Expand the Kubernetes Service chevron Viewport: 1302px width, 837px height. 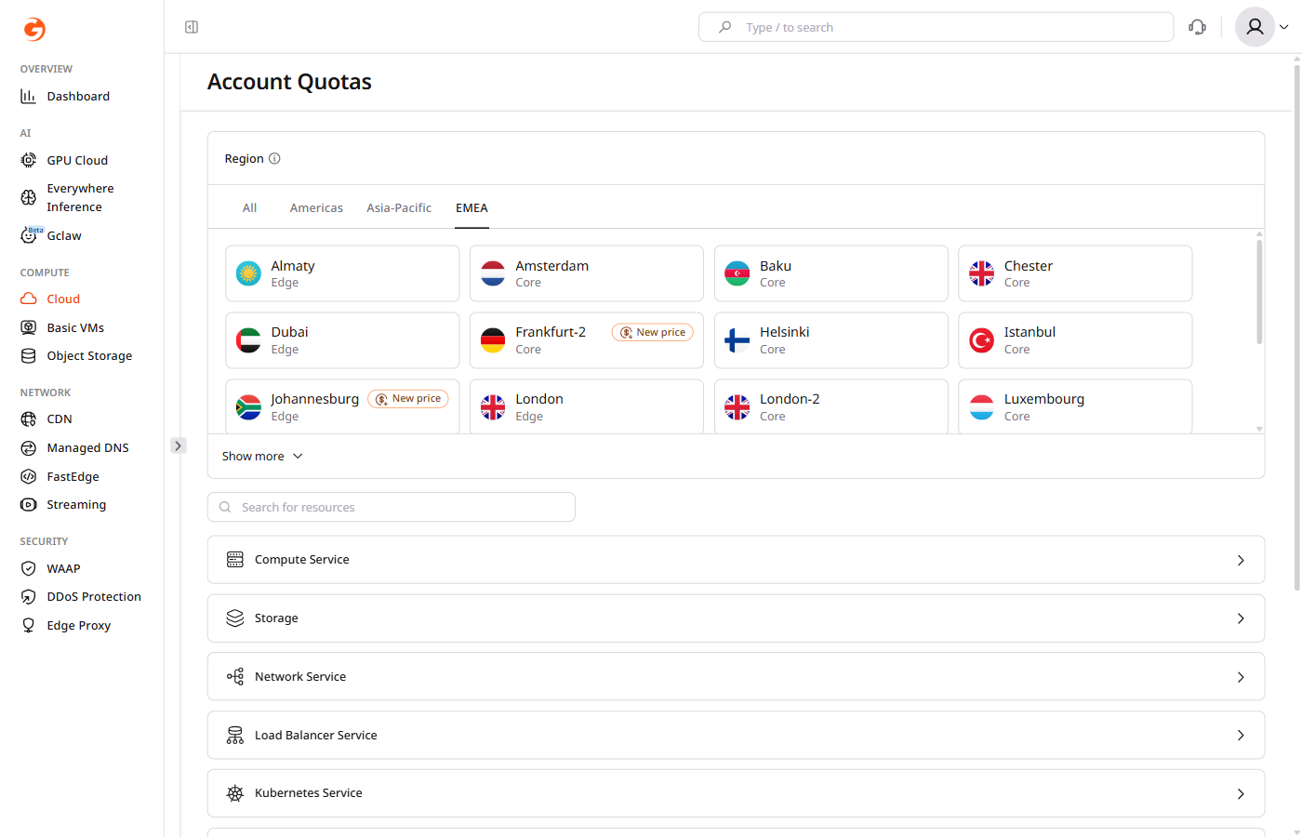pos(1241,794)
